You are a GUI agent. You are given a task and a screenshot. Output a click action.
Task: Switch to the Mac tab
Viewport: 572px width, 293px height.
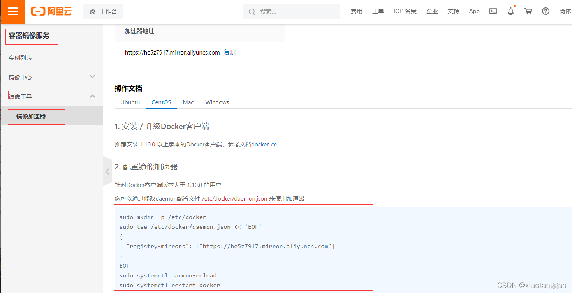pyautogui.click(x=188, y=102)
